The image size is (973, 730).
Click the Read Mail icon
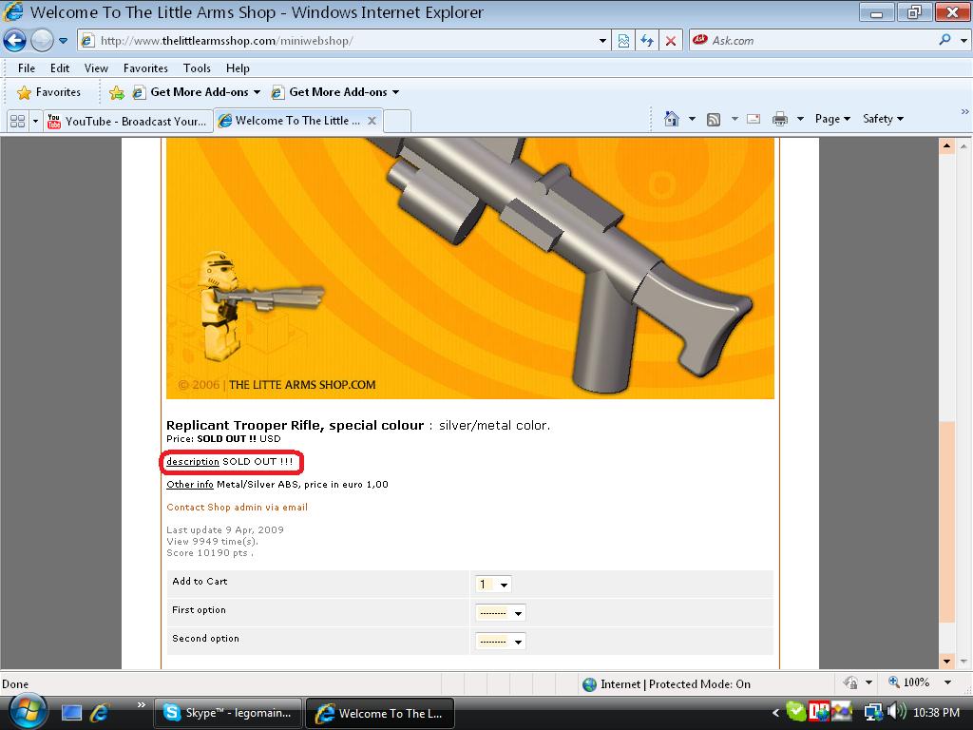pos(754,119)
